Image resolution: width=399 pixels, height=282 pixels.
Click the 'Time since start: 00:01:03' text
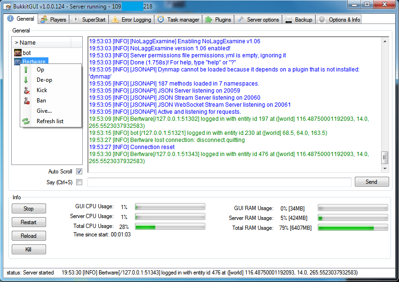(x=102, y=235)
